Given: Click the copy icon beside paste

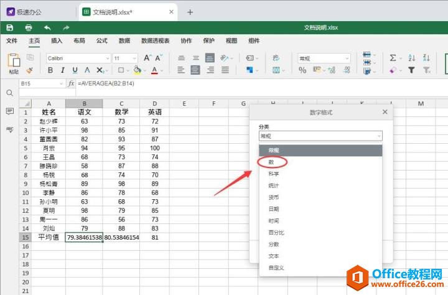Looking at the screenshot, I should click(30, 57).
